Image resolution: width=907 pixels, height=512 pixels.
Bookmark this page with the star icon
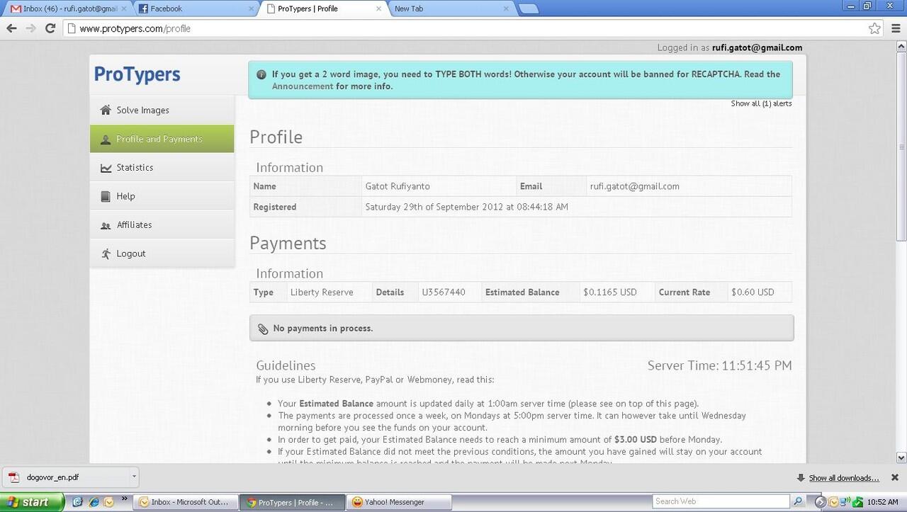874,28
